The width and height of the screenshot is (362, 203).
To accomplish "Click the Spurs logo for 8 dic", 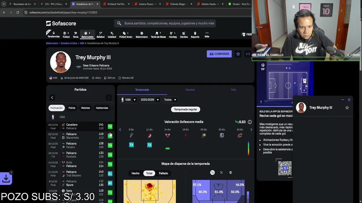I will click(x=131, y=135).
